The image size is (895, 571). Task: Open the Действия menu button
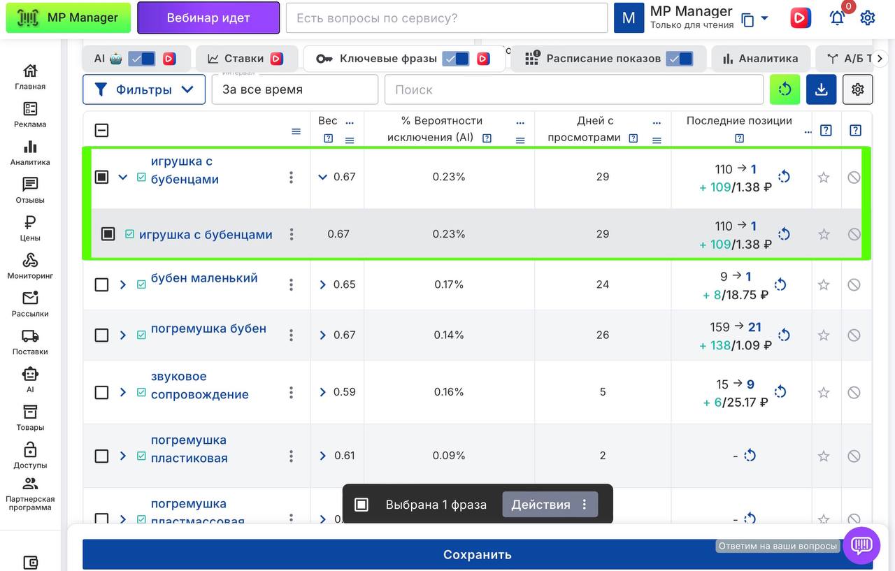[550, 505]
